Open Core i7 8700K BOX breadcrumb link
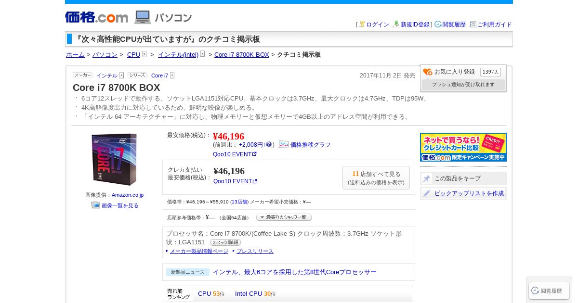Image resolution: width=578 pixels, height=303 pixels. click(x=242, y=55)
